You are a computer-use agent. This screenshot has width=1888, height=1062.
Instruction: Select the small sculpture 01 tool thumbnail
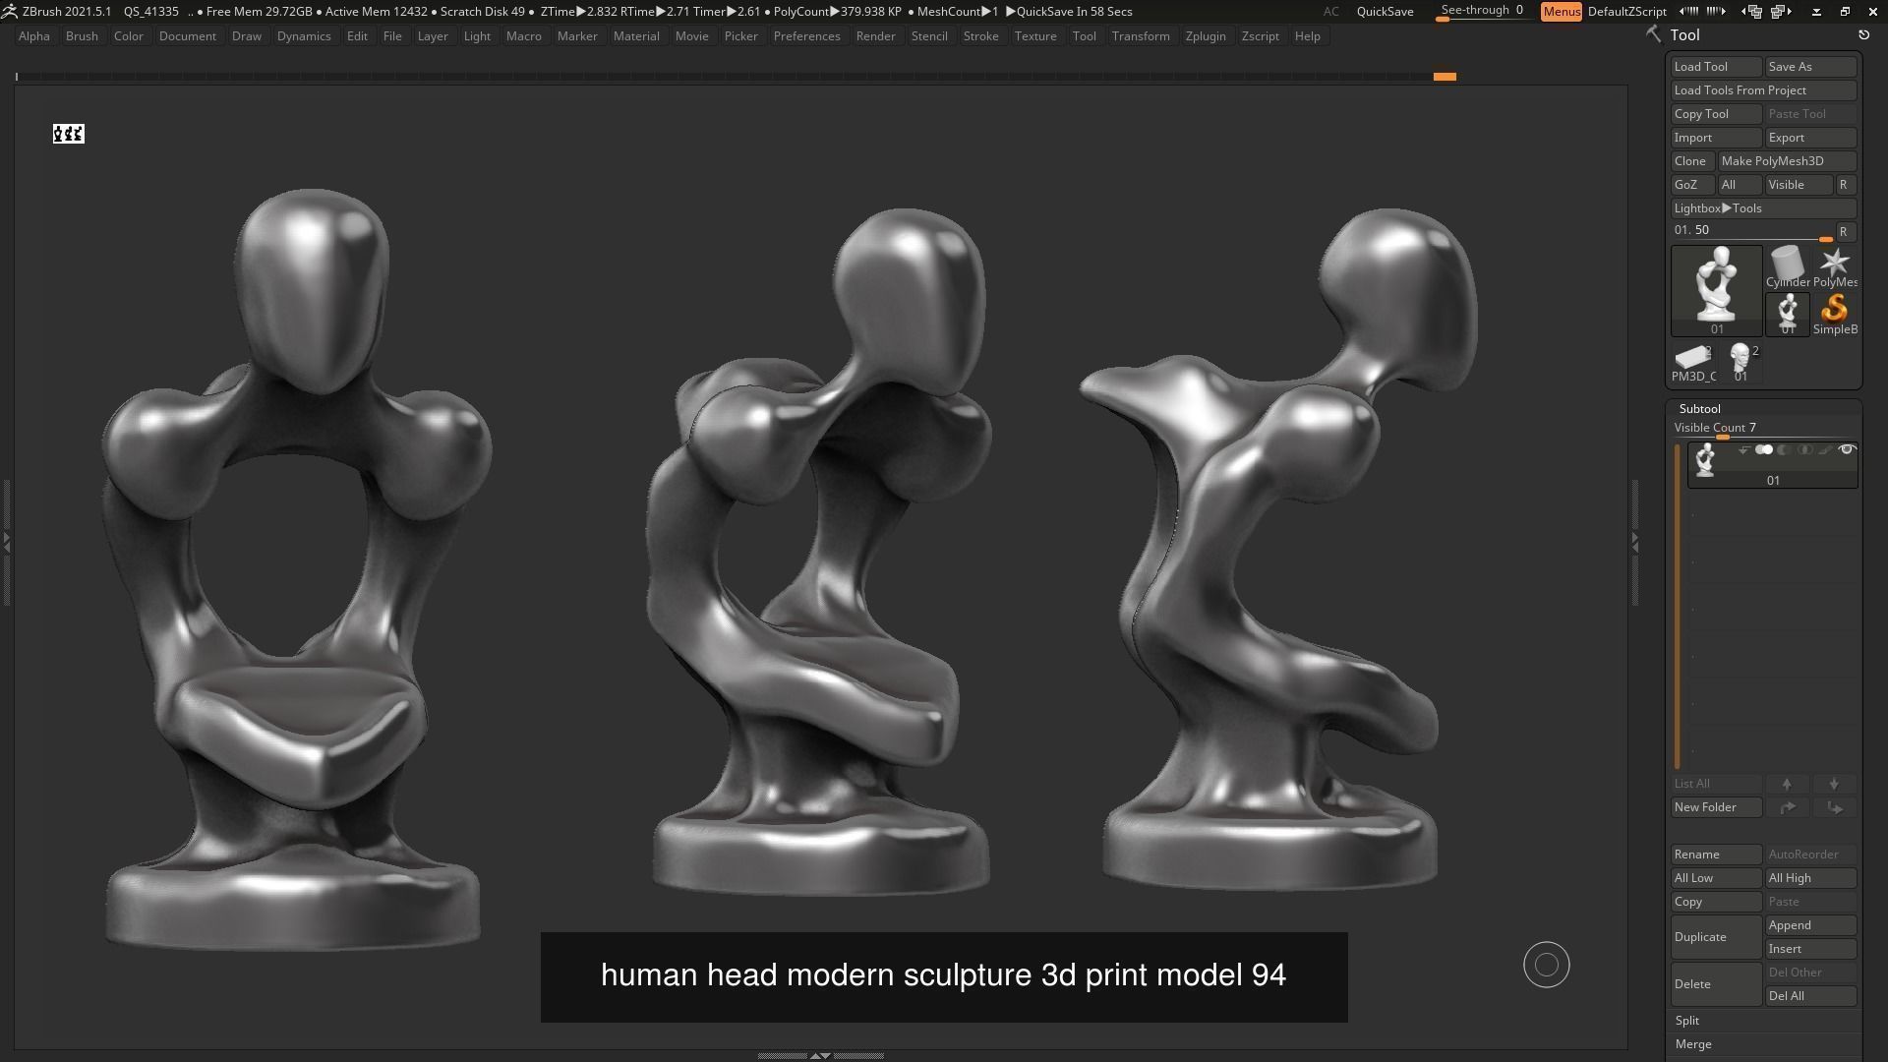1788,314
